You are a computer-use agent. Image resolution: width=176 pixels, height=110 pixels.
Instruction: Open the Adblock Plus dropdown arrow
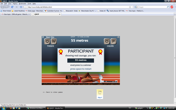(175, 7)
